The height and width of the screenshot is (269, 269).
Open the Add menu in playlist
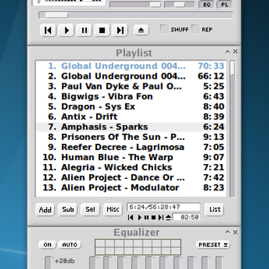pos(45,210)
